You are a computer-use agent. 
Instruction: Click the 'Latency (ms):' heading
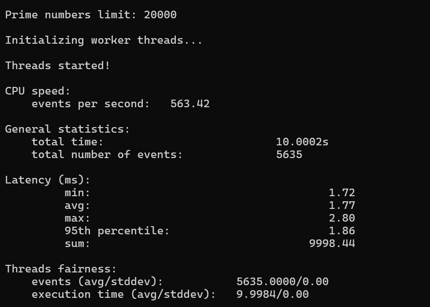point(48,180)
